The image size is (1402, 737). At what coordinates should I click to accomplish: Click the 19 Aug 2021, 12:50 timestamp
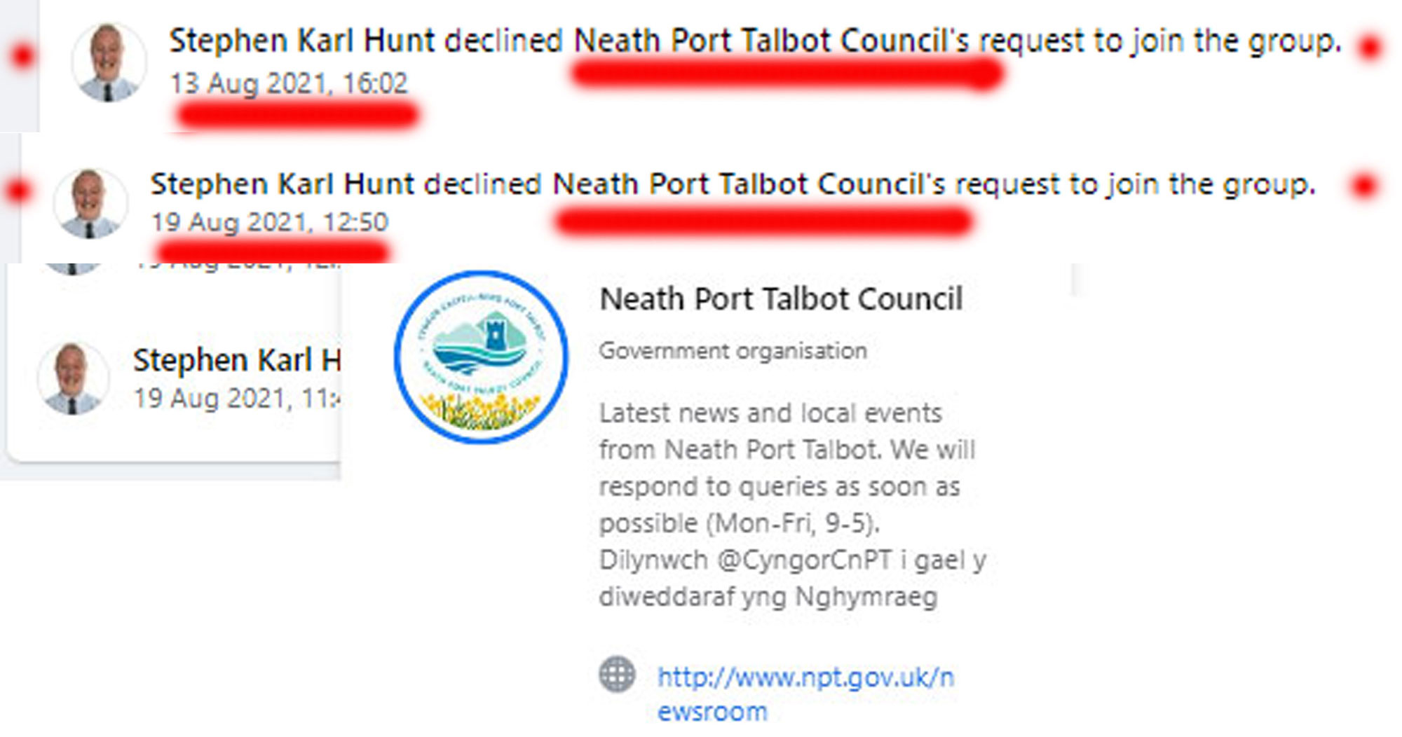pos(270,222)
